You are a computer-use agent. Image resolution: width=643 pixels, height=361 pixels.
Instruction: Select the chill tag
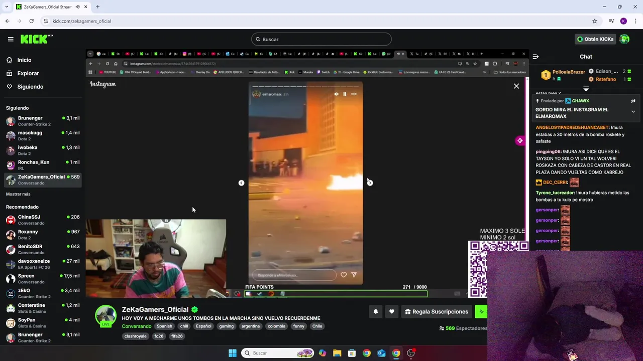(x=184, y=326)
